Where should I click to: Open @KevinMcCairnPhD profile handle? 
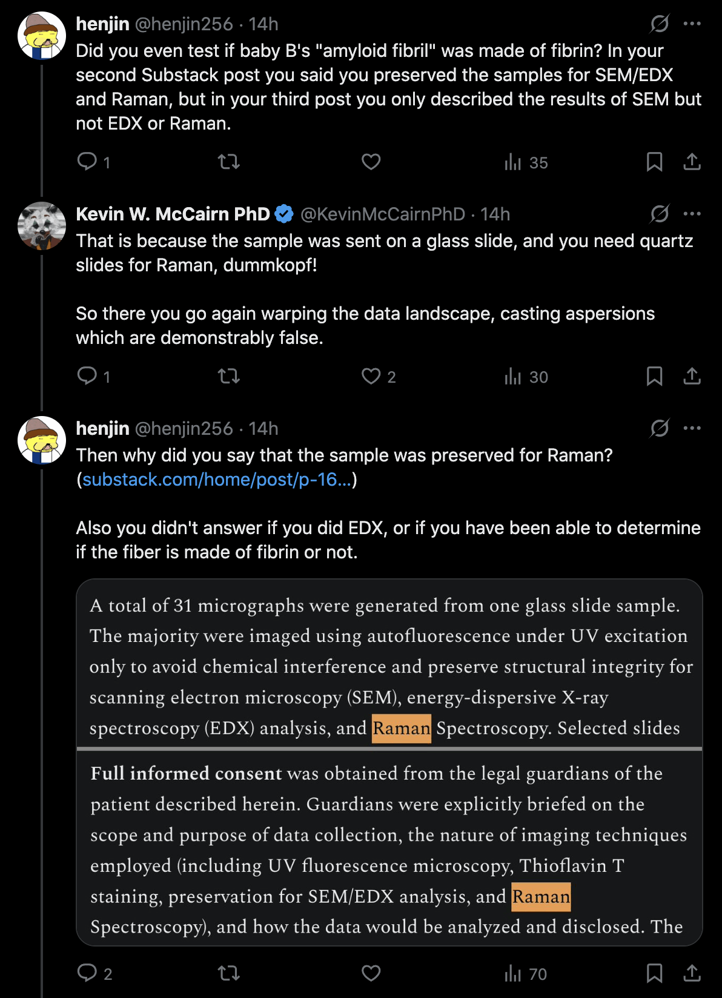pyautogui.click(x=382, y=214)
